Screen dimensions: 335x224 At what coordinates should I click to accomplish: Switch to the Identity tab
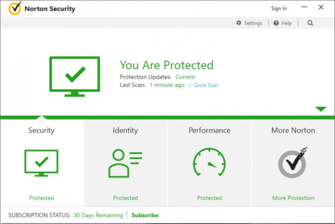pos(125,130)
